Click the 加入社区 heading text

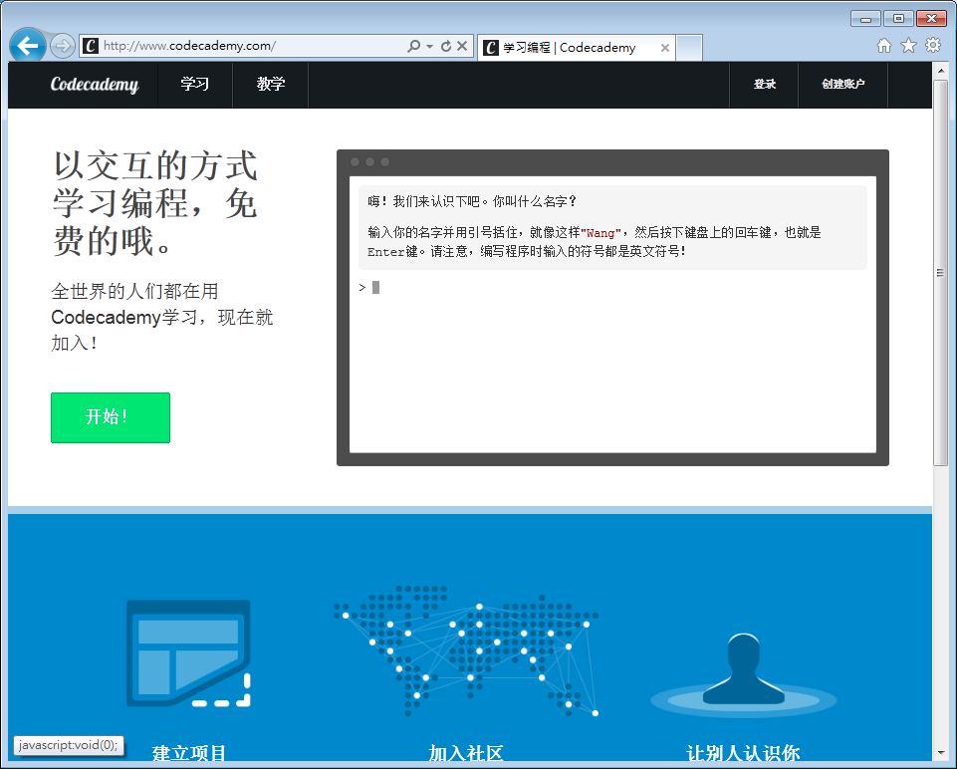click(466, 753)
